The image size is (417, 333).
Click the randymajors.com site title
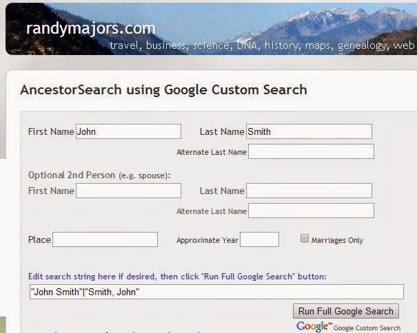point(91,28)
